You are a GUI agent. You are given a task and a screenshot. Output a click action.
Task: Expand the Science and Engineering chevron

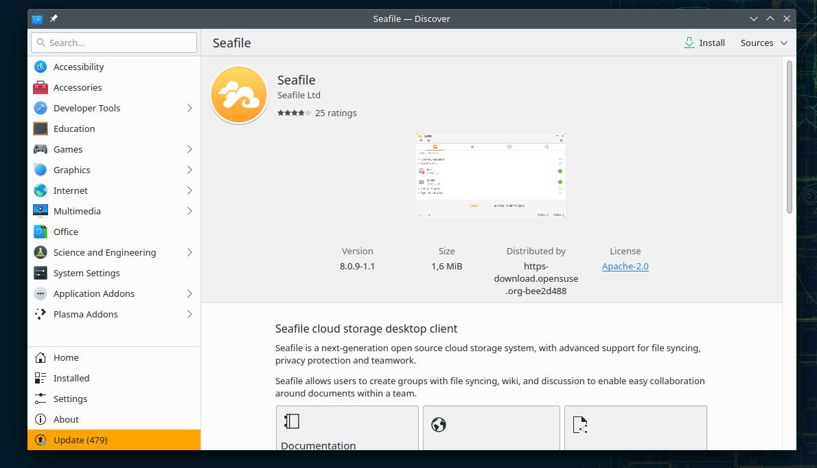[x=189, y=252]
